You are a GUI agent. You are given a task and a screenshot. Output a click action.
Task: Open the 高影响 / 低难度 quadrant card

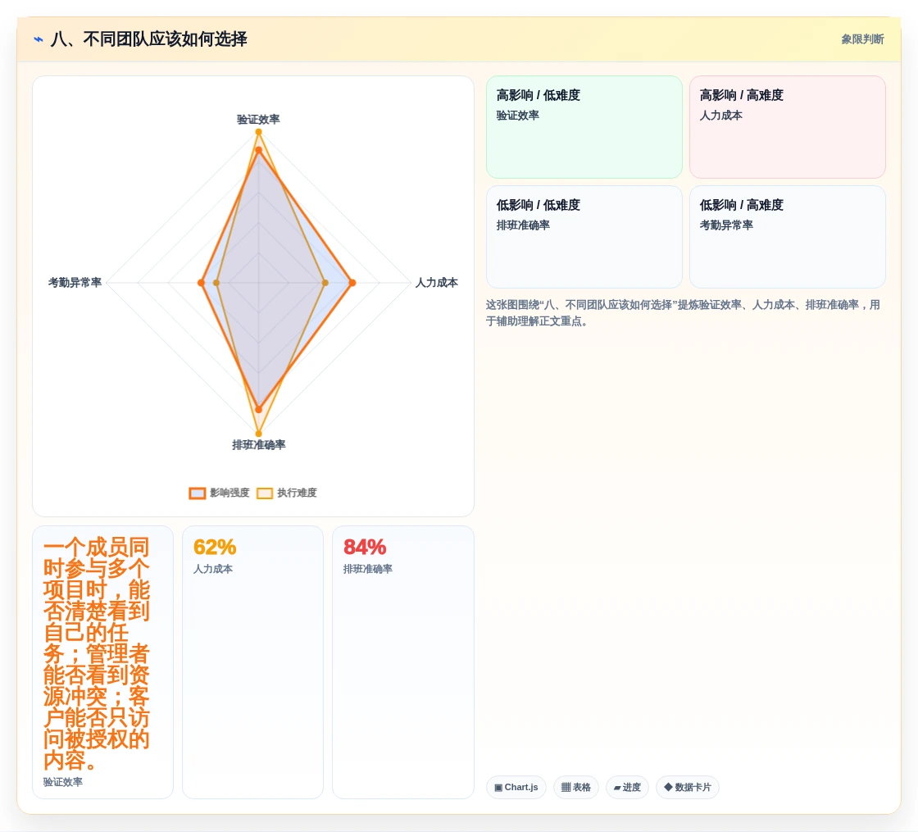[584, 127]
